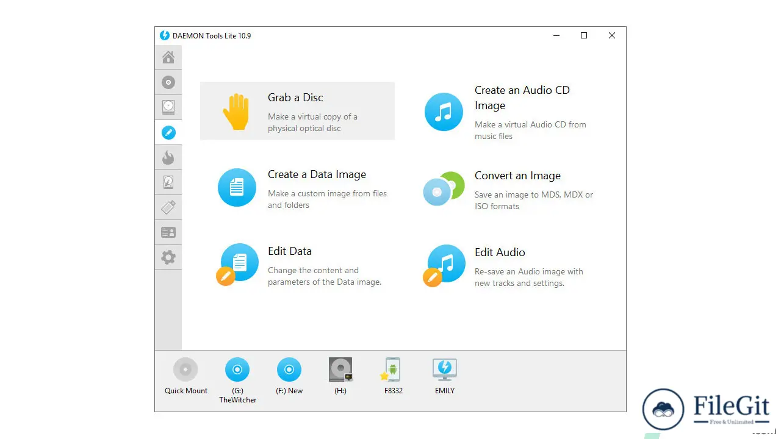
Task: Click the Quick Mount disc icon
Action: [185, 369]
